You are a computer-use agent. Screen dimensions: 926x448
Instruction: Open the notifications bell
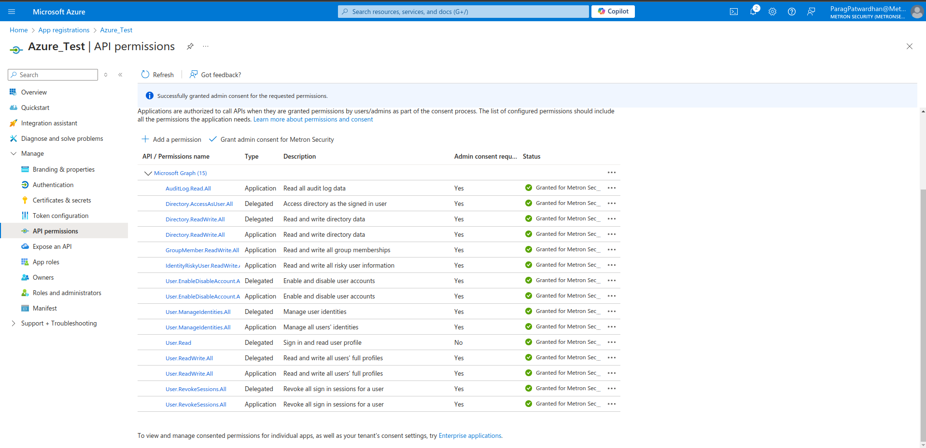pyautogui.click(x=753, y=12)
